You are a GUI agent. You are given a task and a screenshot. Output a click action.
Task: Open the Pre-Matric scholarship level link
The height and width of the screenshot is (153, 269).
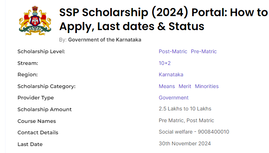[x=204, y=51]
